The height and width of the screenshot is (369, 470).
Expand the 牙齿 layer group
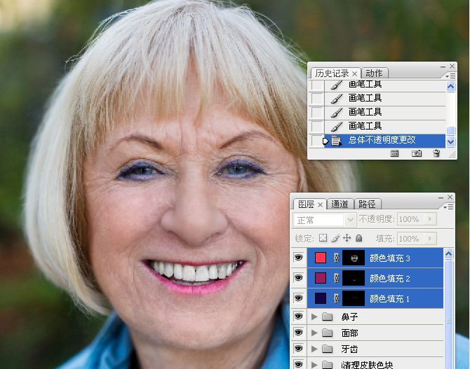coord(314,349)
